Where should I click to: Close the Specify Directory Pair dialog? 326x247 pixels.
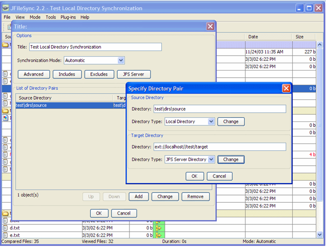(286, 88)
